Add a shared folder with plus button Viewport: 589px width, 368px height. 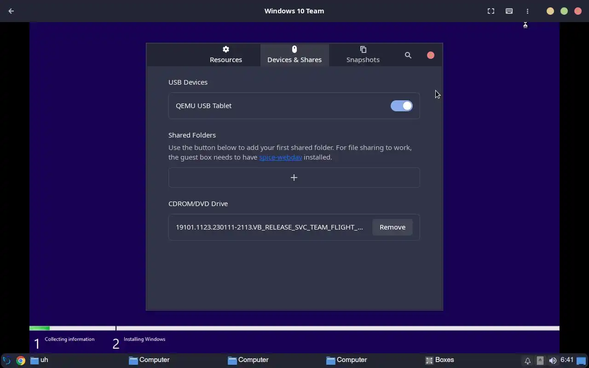(294, 178)
